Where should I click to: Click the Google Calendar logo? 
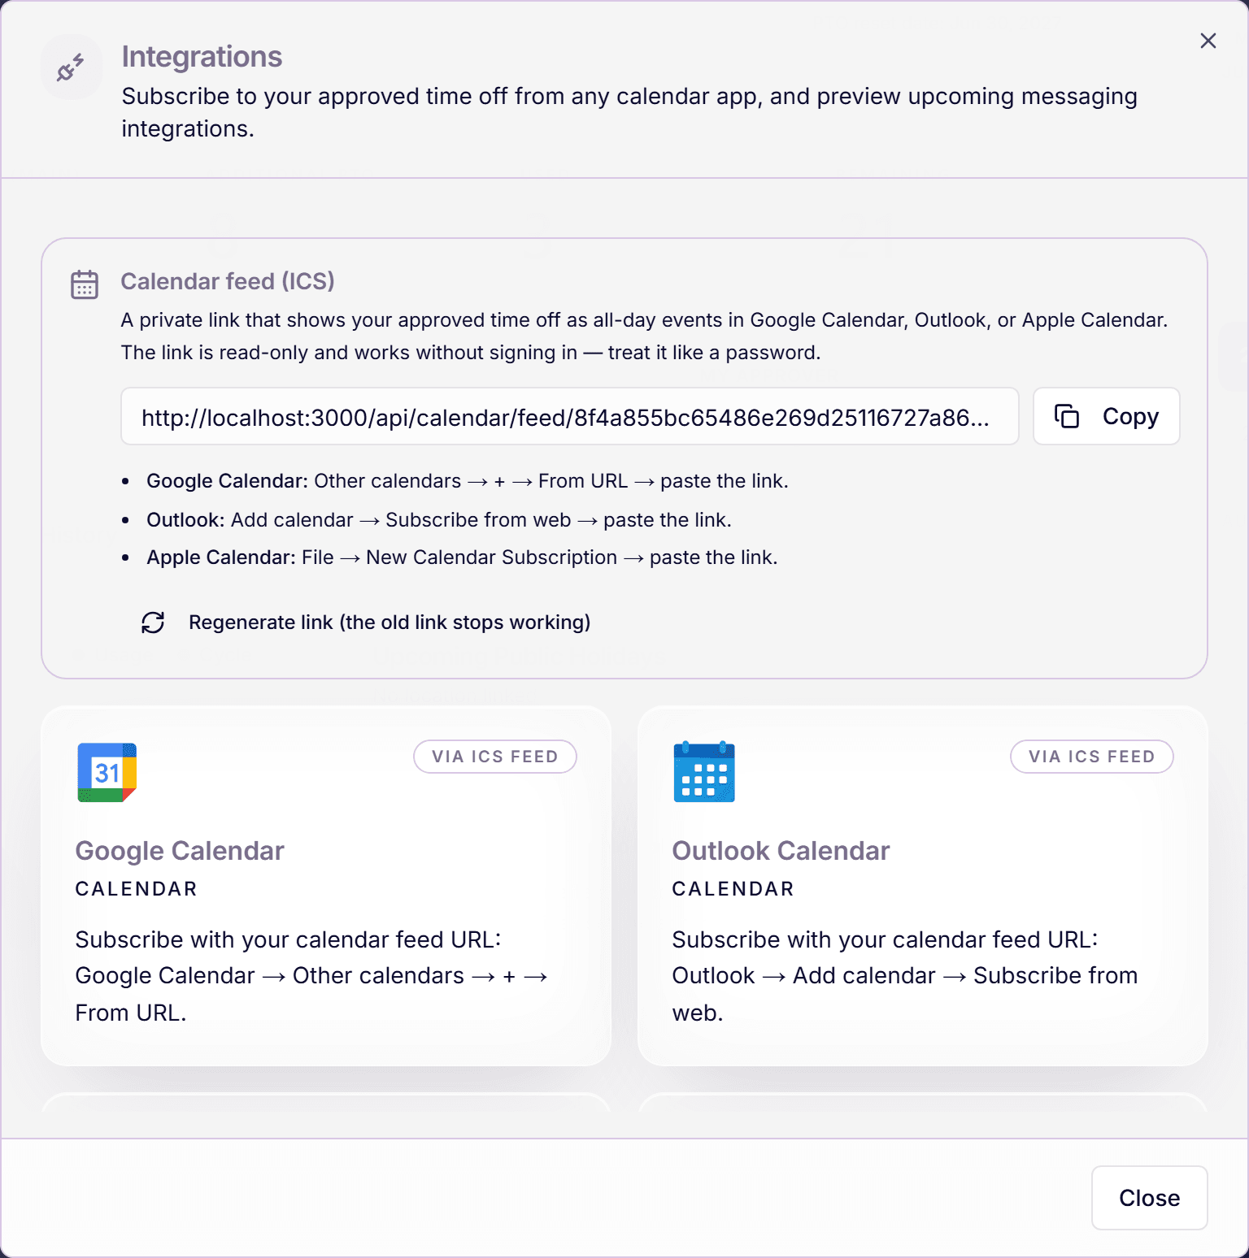[x=107, y=772]
